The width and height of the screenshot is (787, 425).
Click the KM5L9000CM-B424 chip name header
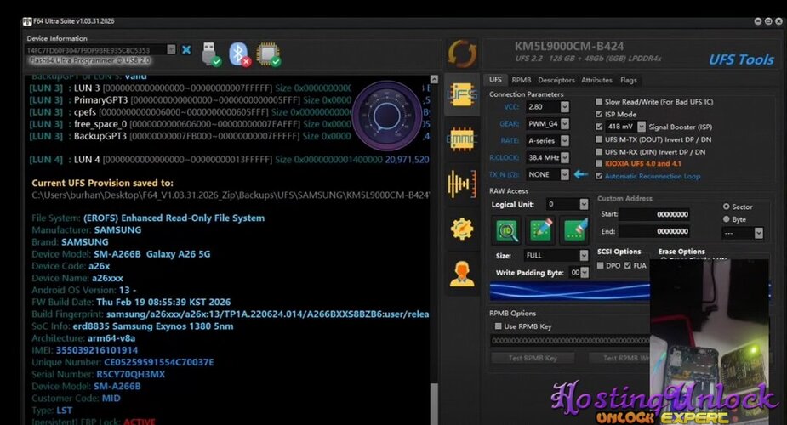pos(569,47)
